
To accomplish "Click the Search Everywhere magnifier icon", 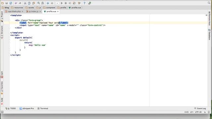I will [x=209, y=3].
